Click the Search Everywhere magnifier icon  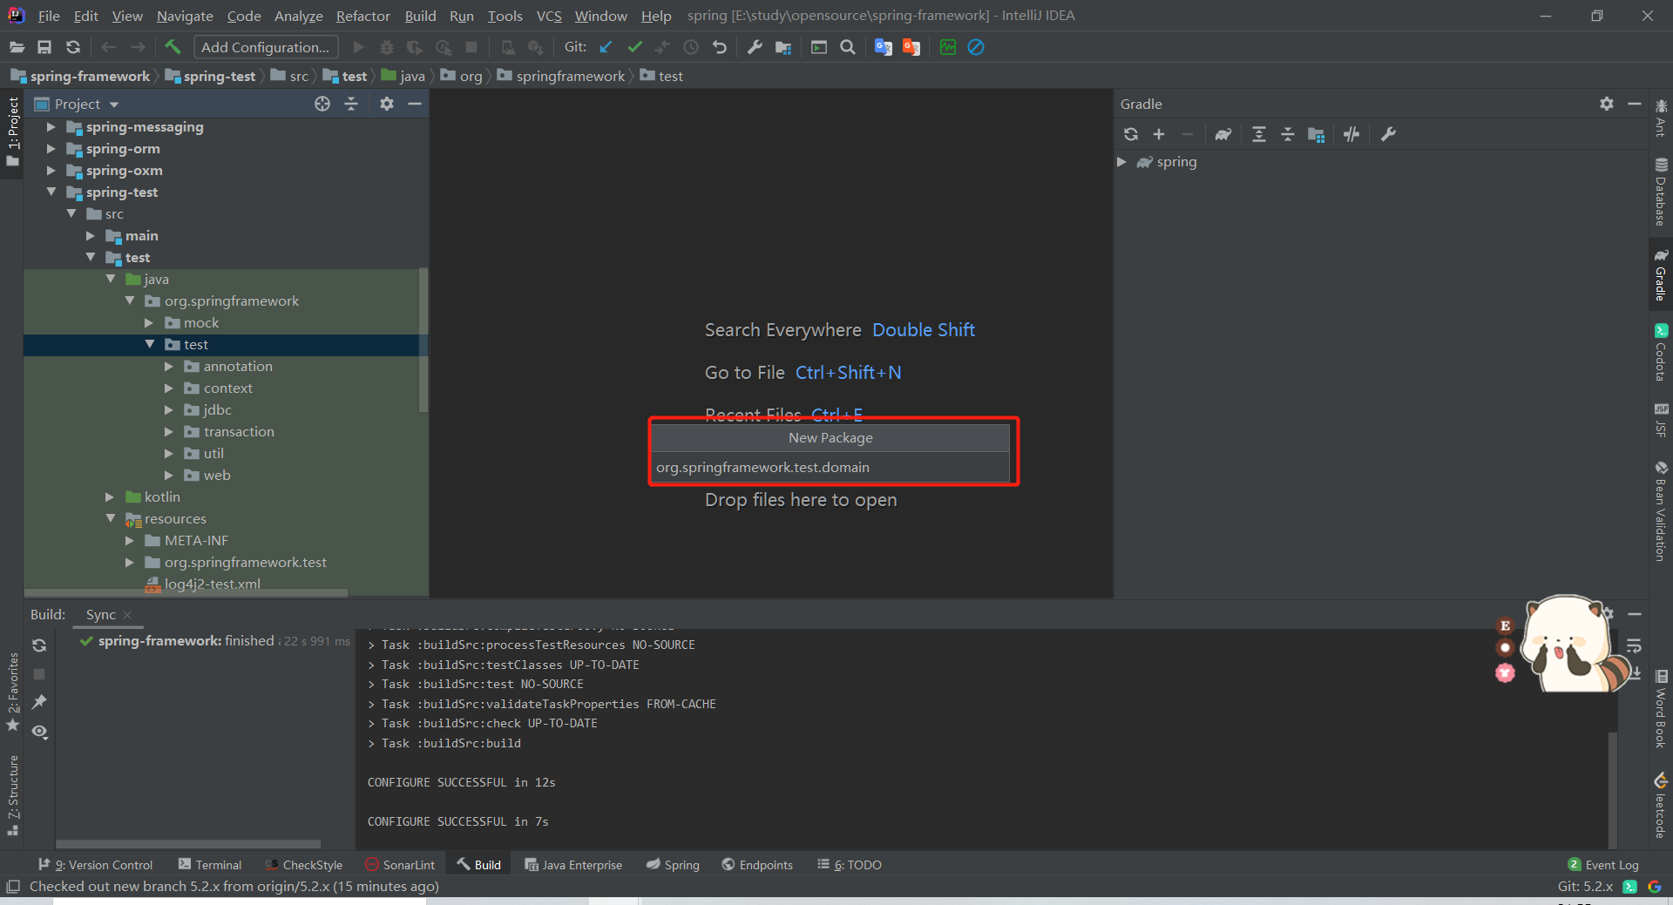point(847,47)
